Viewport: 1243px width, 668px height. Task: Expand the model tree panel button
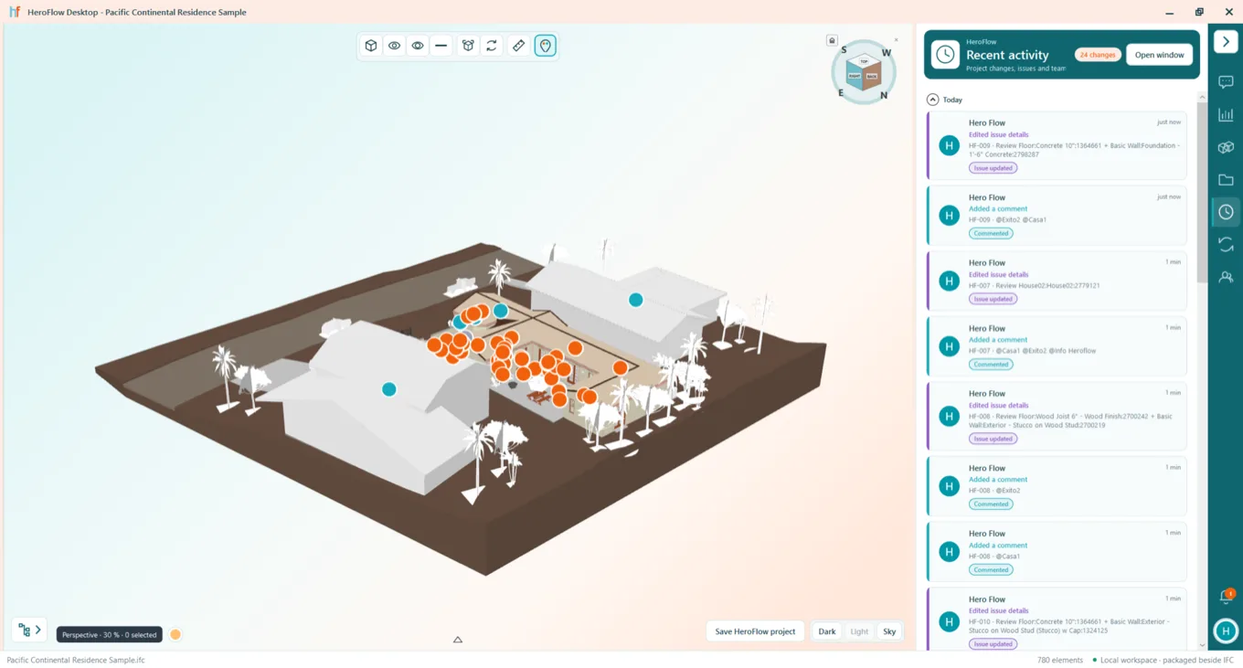29,630
